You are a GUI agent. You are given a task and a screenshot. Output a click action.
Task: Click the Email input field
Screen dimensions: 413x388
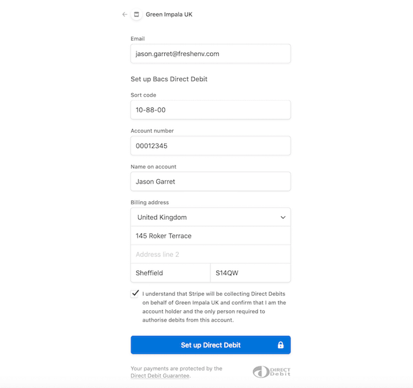211,54
